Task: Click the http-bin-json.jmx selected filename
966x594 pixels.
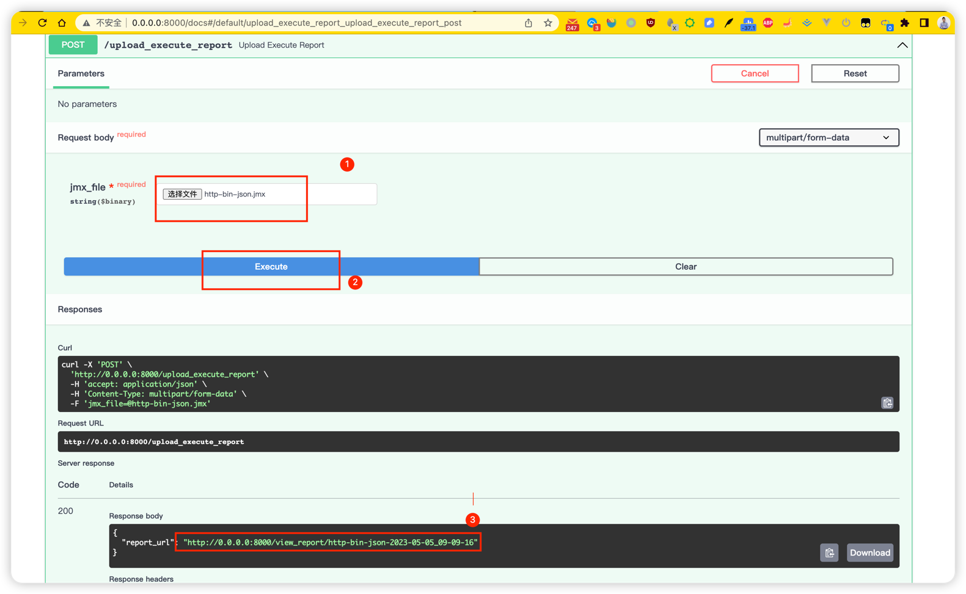Action: point(235,194)
